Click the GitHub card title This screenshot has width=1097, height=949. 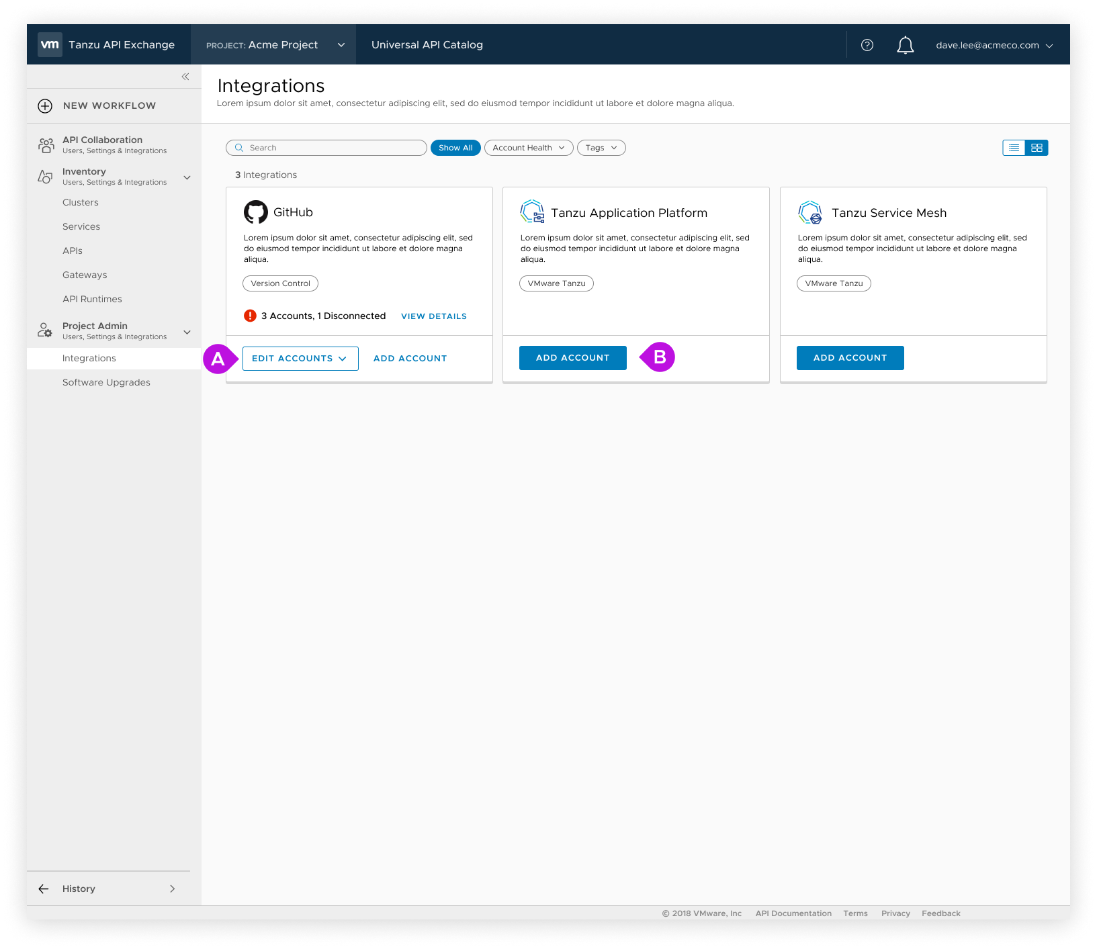293,212
